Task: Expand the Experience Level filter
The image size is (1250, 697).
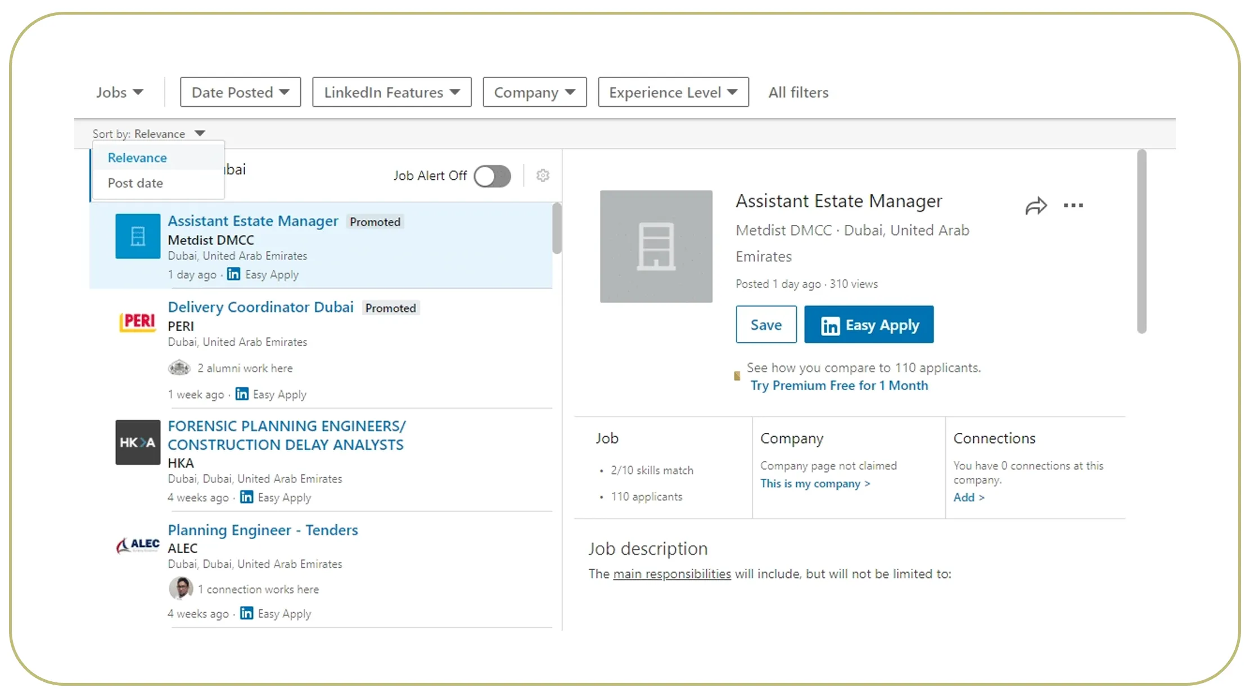Action: click(673, 92)
